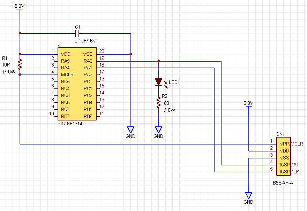Select the VPP/MCLR pin on CN1
This screenshot has width=307, height=211.
[x=291, y=144]
